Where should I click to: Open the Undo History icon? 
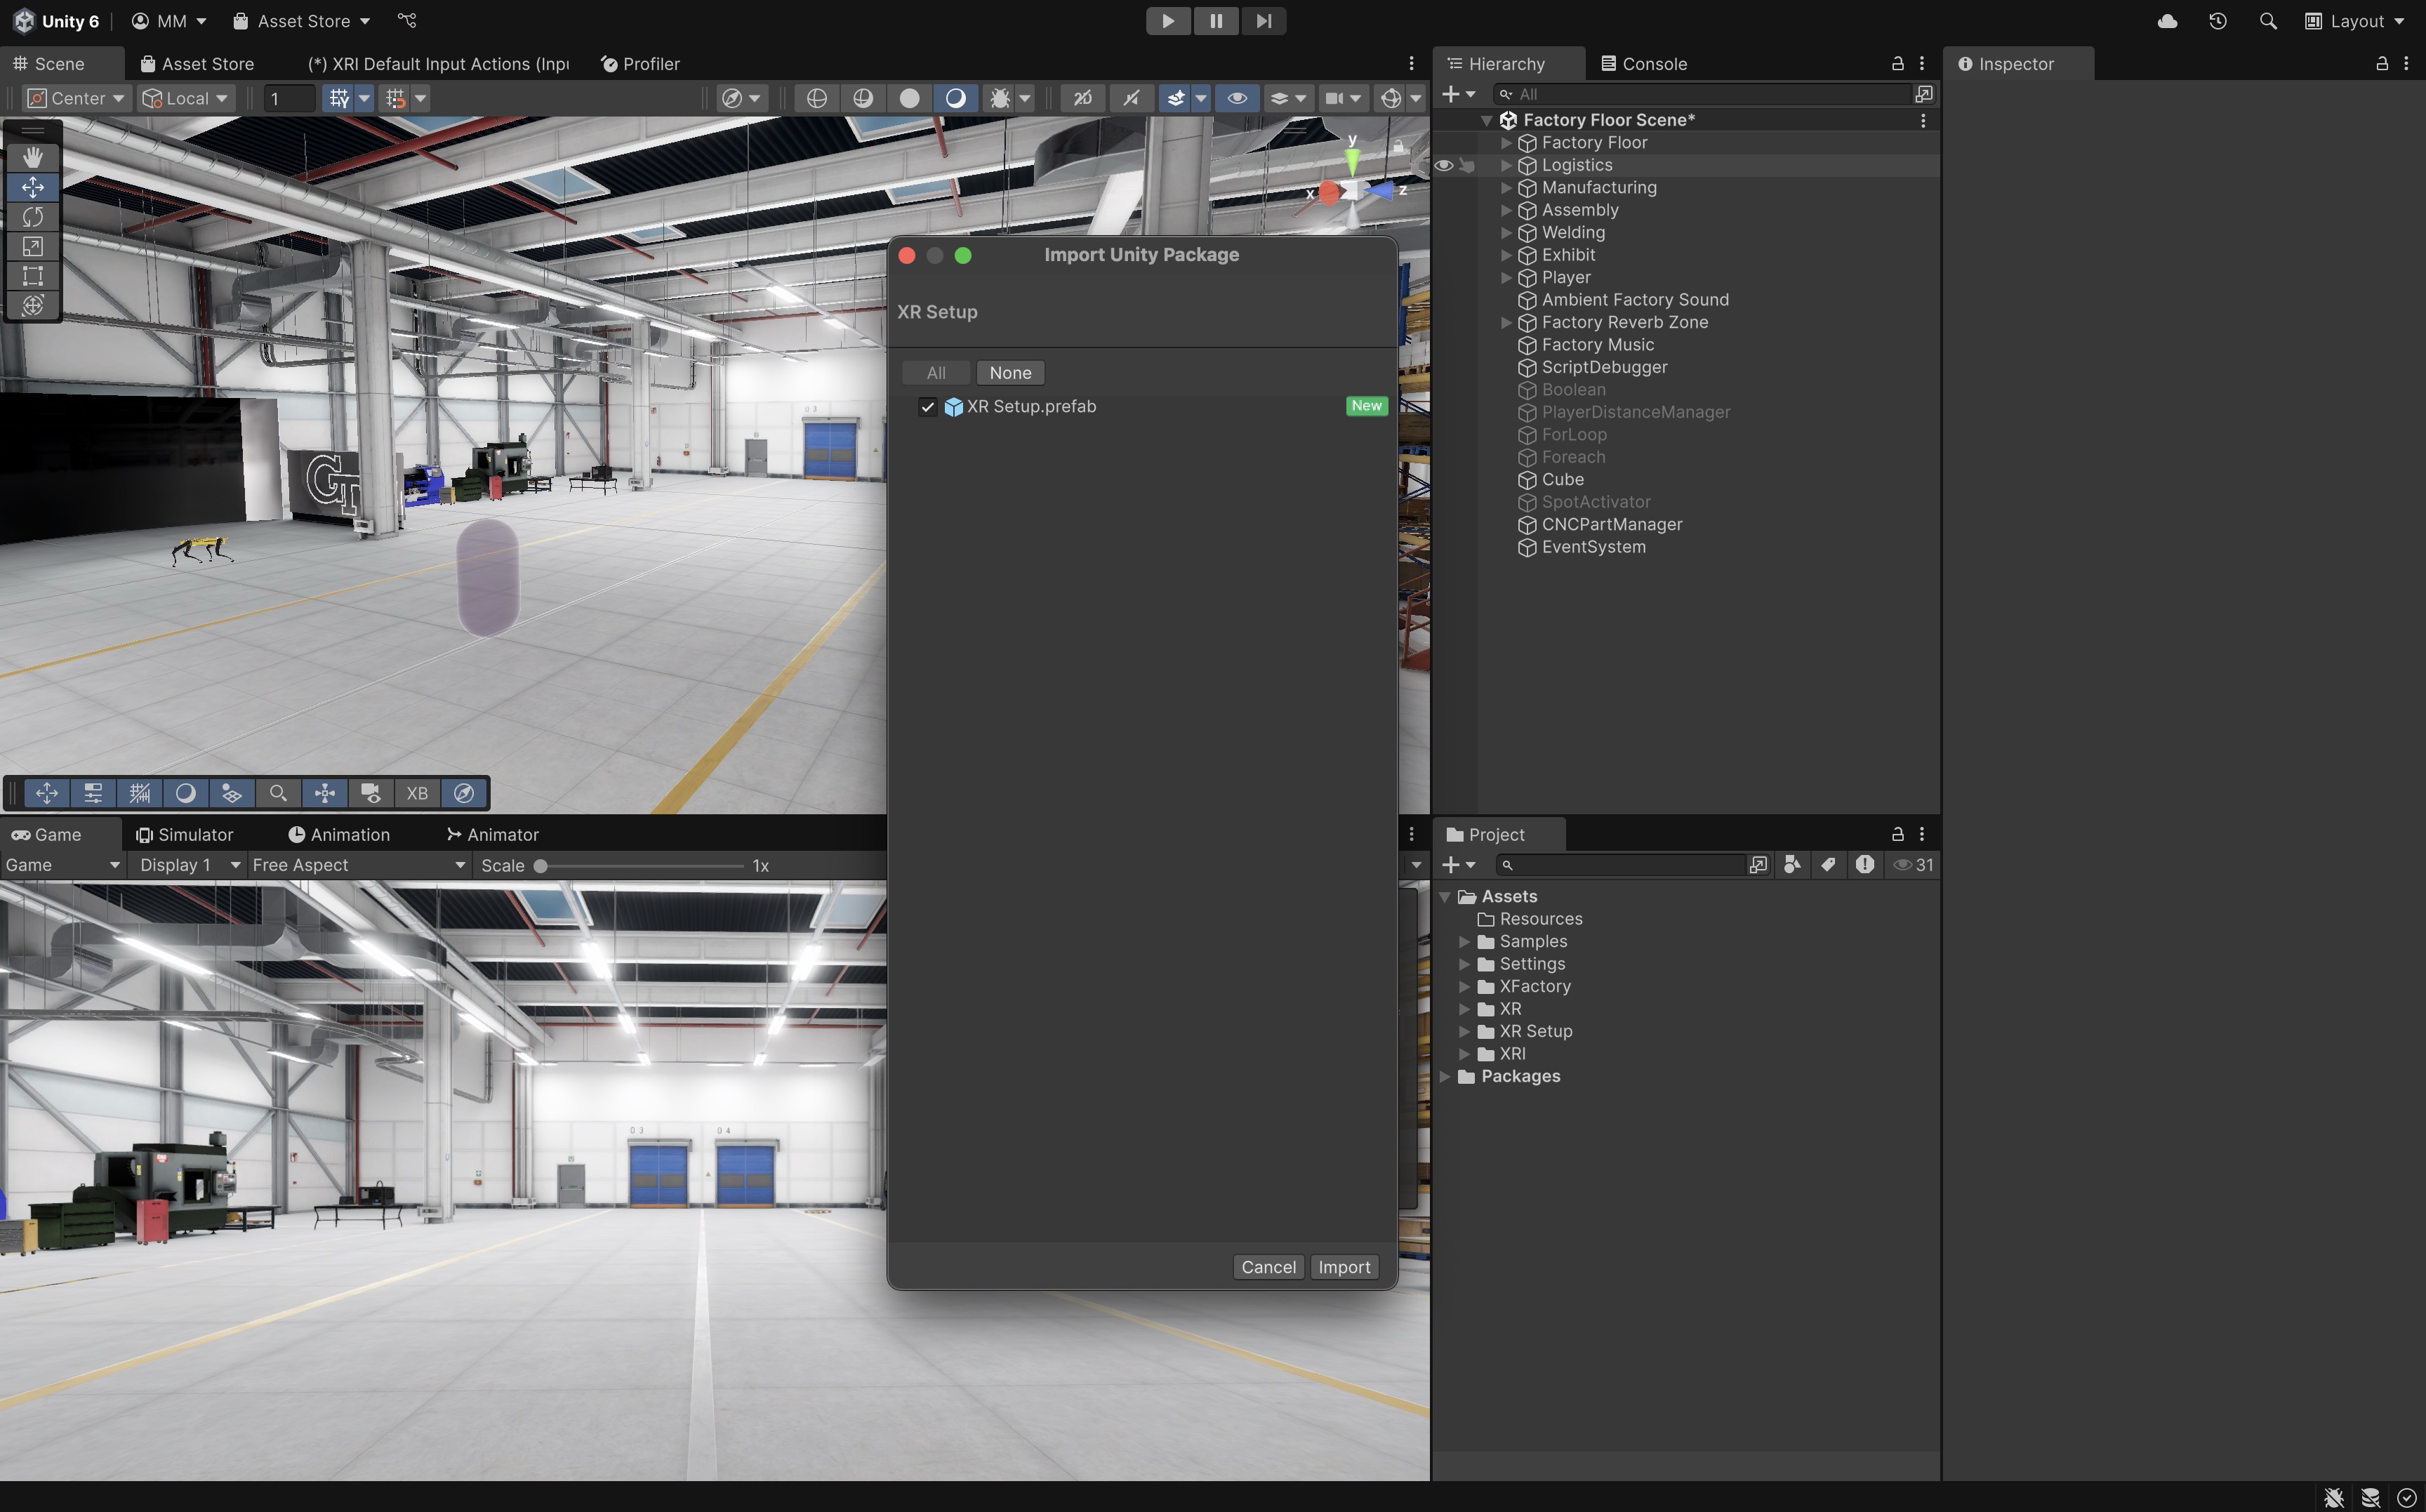click(2217, 21)
